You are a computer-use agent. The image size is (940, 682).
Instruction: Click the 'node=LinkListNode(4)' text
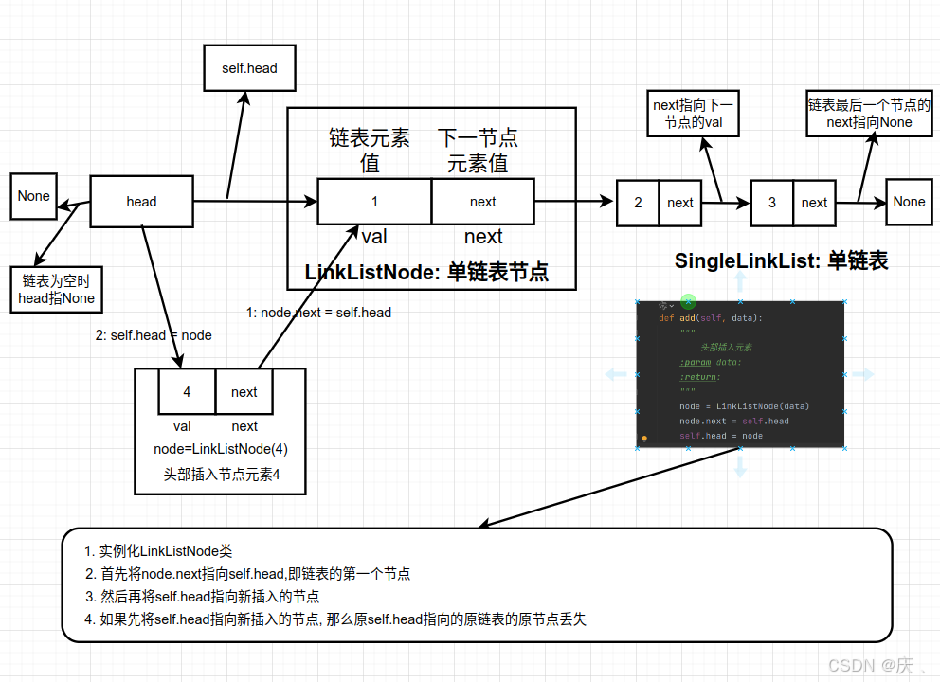coord(221,450)
